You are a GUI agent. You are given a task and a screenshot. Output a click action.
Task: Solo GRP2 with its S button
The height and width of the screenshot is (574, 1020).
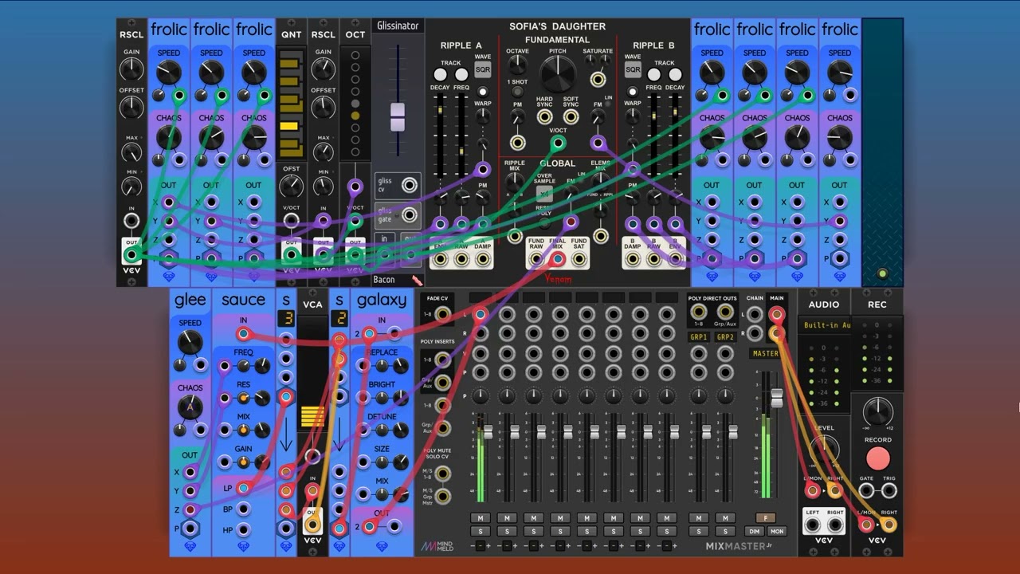(725, 531)
